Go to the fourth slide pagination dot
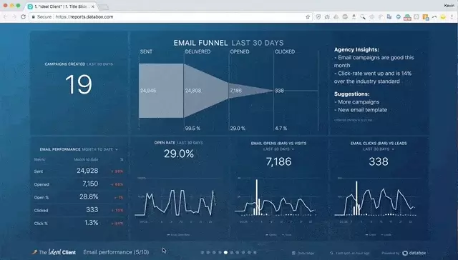Screen dimensions: 458x260 pos(220,252)
